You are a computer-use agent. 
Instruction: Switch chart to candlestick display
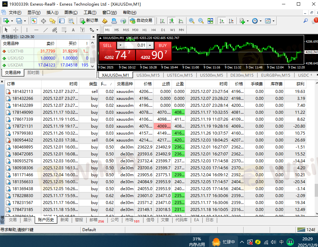click(171, 21)
